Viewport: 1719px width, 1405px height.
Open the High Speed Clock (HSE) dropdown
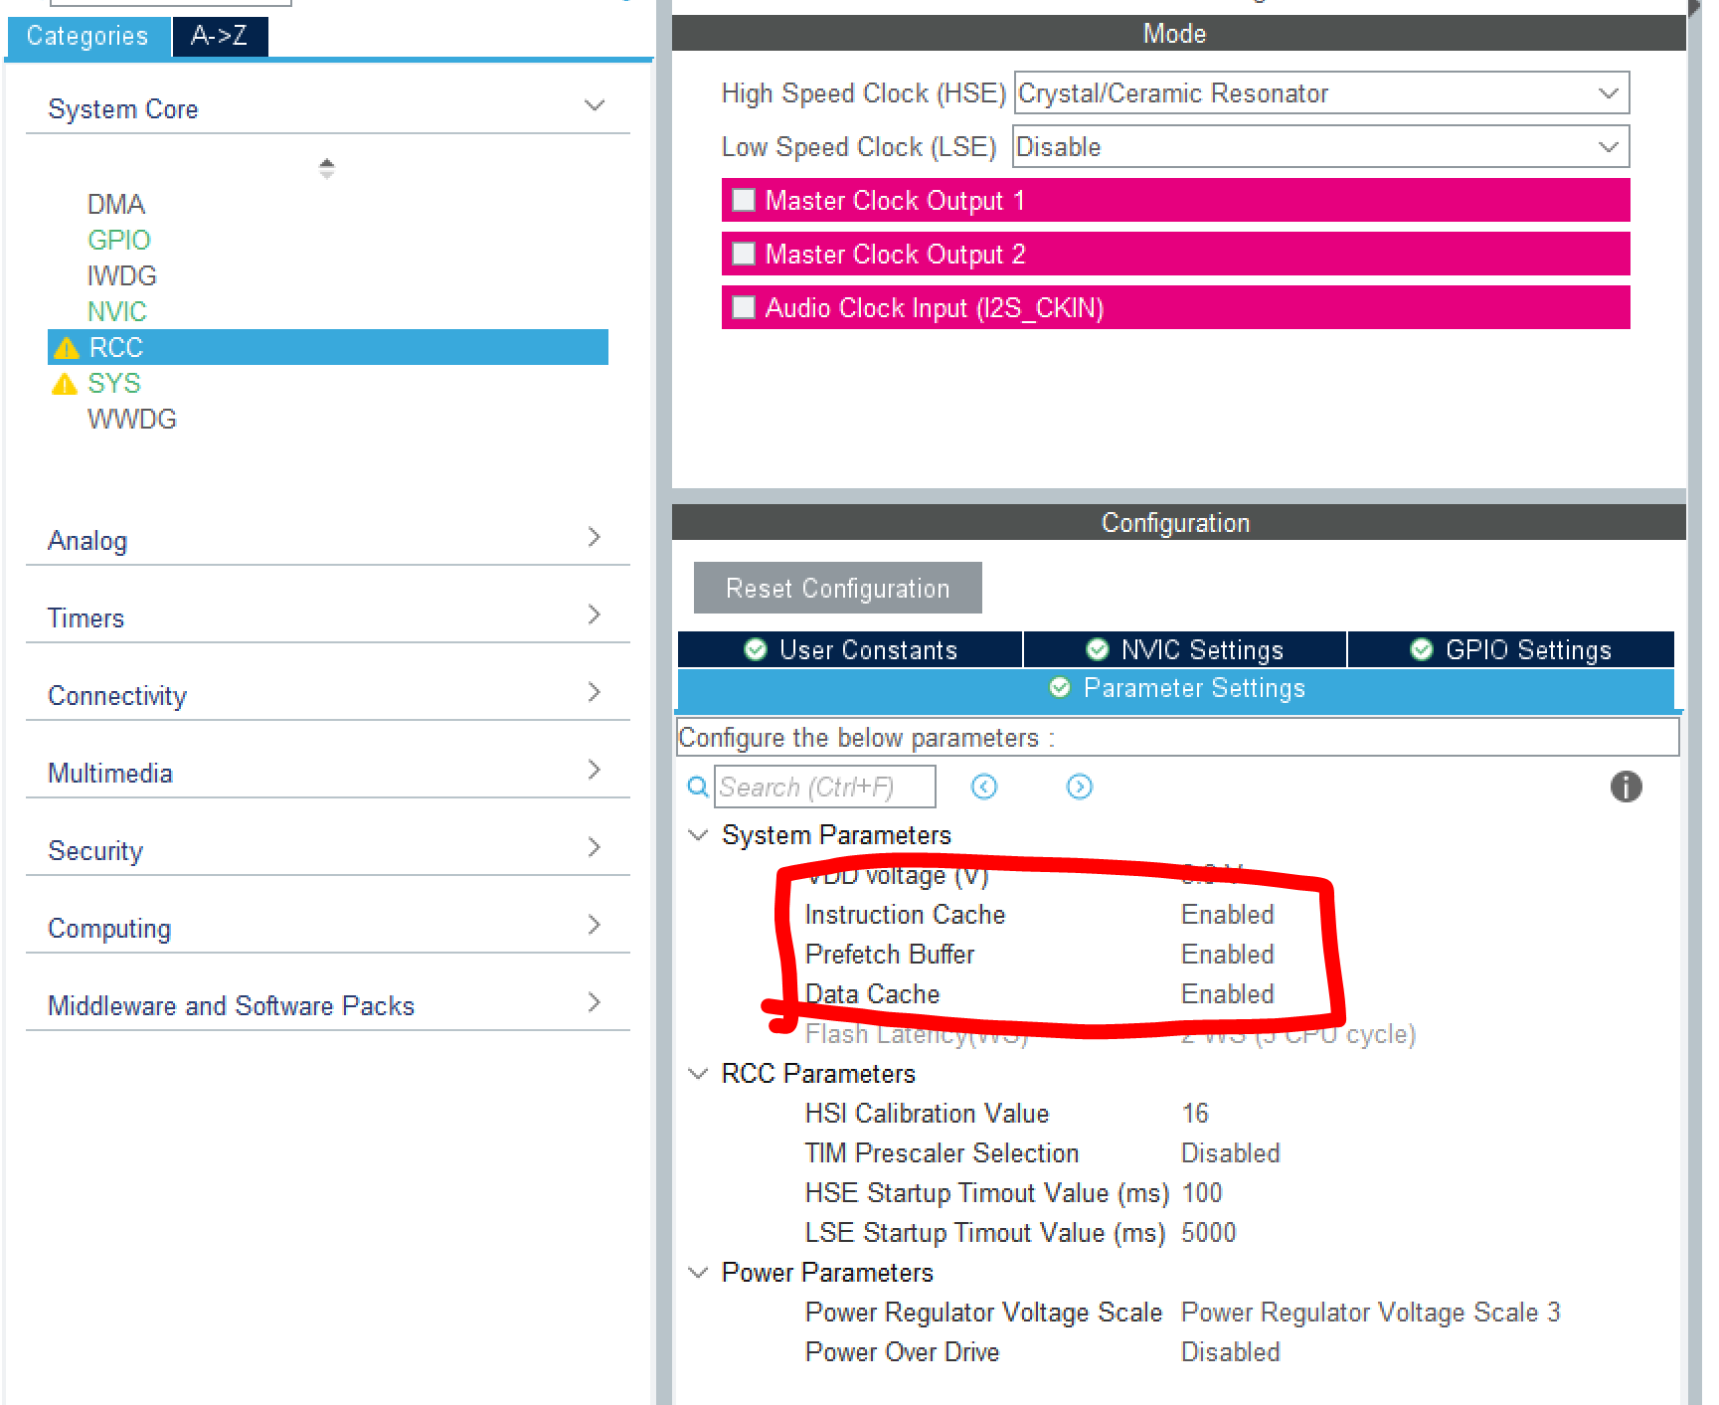pos(1608,92)
